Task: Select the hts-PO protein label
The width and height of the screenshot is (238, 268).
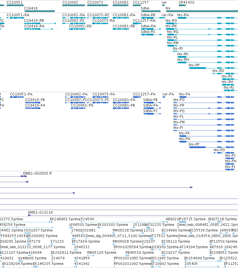Action: 179,100
